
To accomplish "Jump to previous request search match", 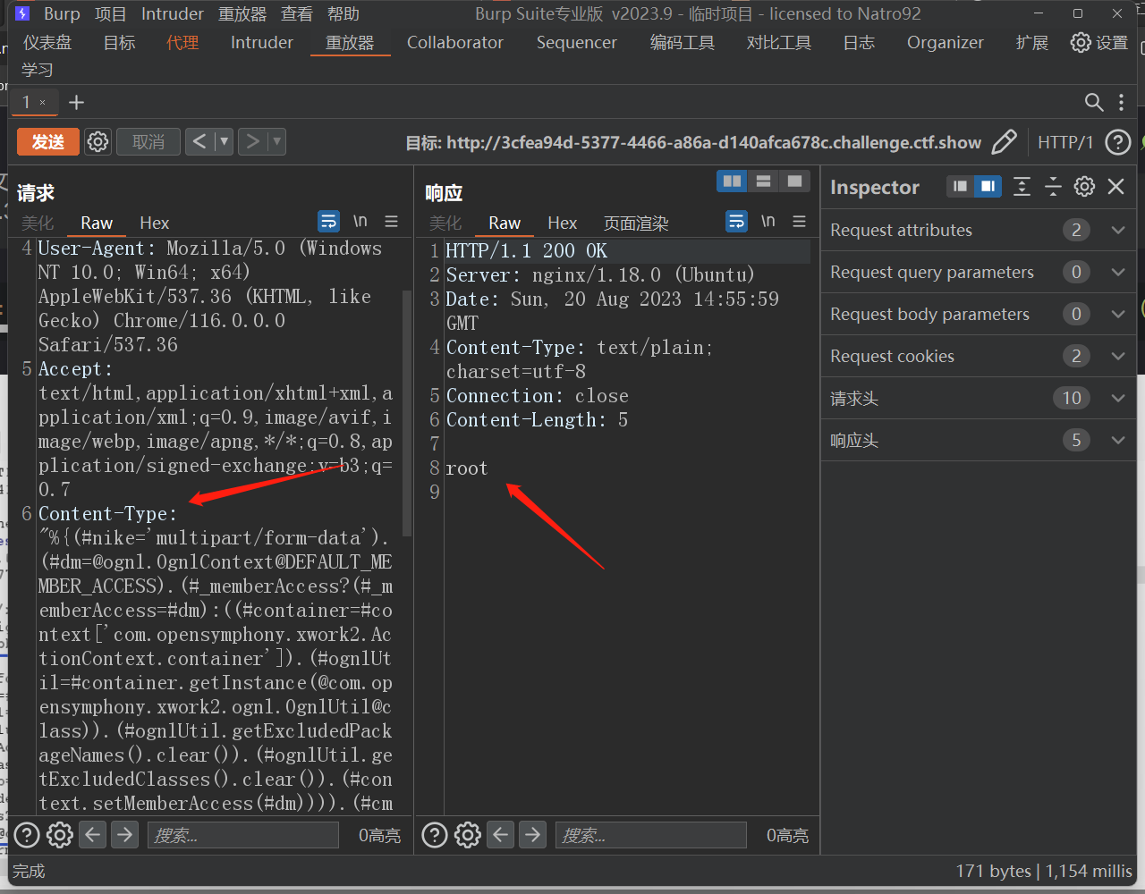I will (x=93, y=835).
